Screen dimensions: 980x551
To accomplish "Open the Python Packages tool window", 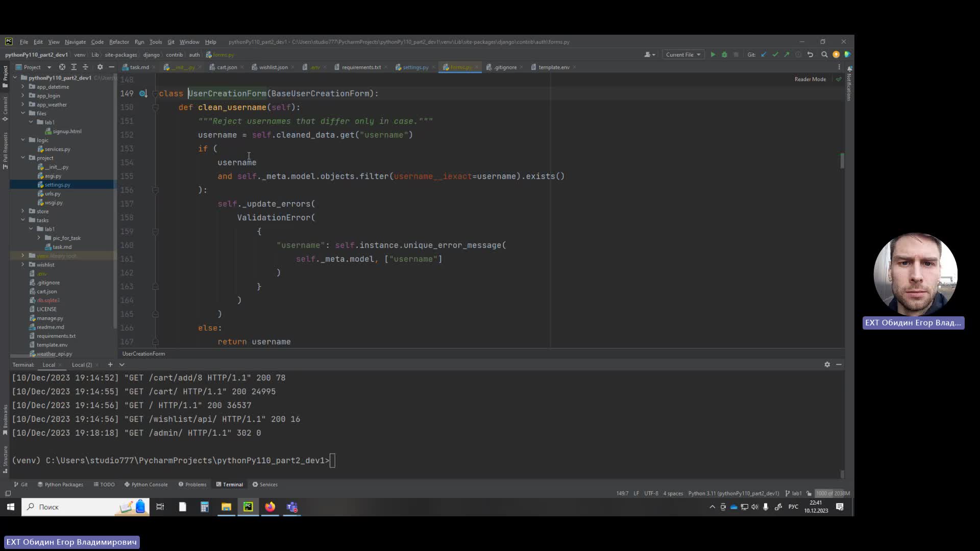I will (x=60, y=485).
